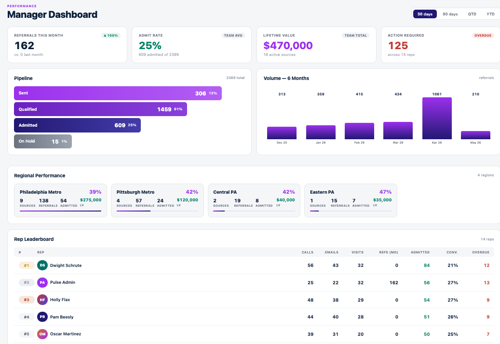Click the Apr 26 volume bar
500x344 pixels.
click(437, 118)
